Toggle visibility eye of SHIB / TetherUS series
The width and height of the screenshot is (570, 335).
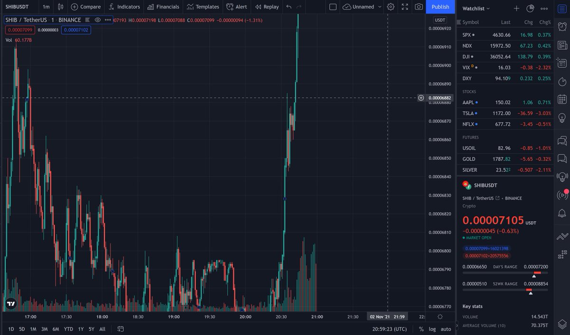[x=97, y=20]
